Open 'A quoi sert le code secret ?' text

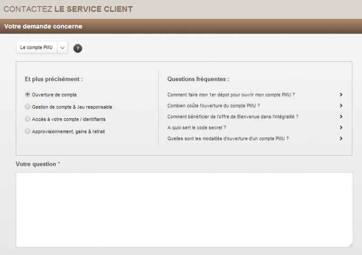(x=197, y=127)
